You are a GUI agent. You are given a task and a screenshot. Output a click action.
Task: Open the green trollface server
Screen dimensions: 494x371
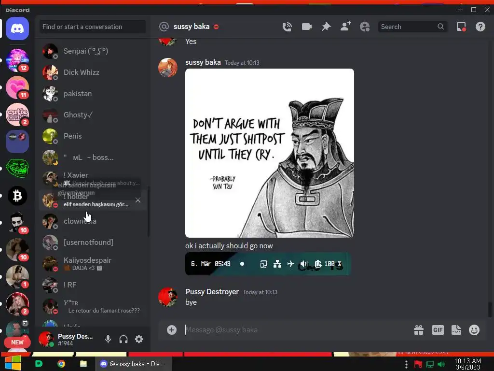17,169
